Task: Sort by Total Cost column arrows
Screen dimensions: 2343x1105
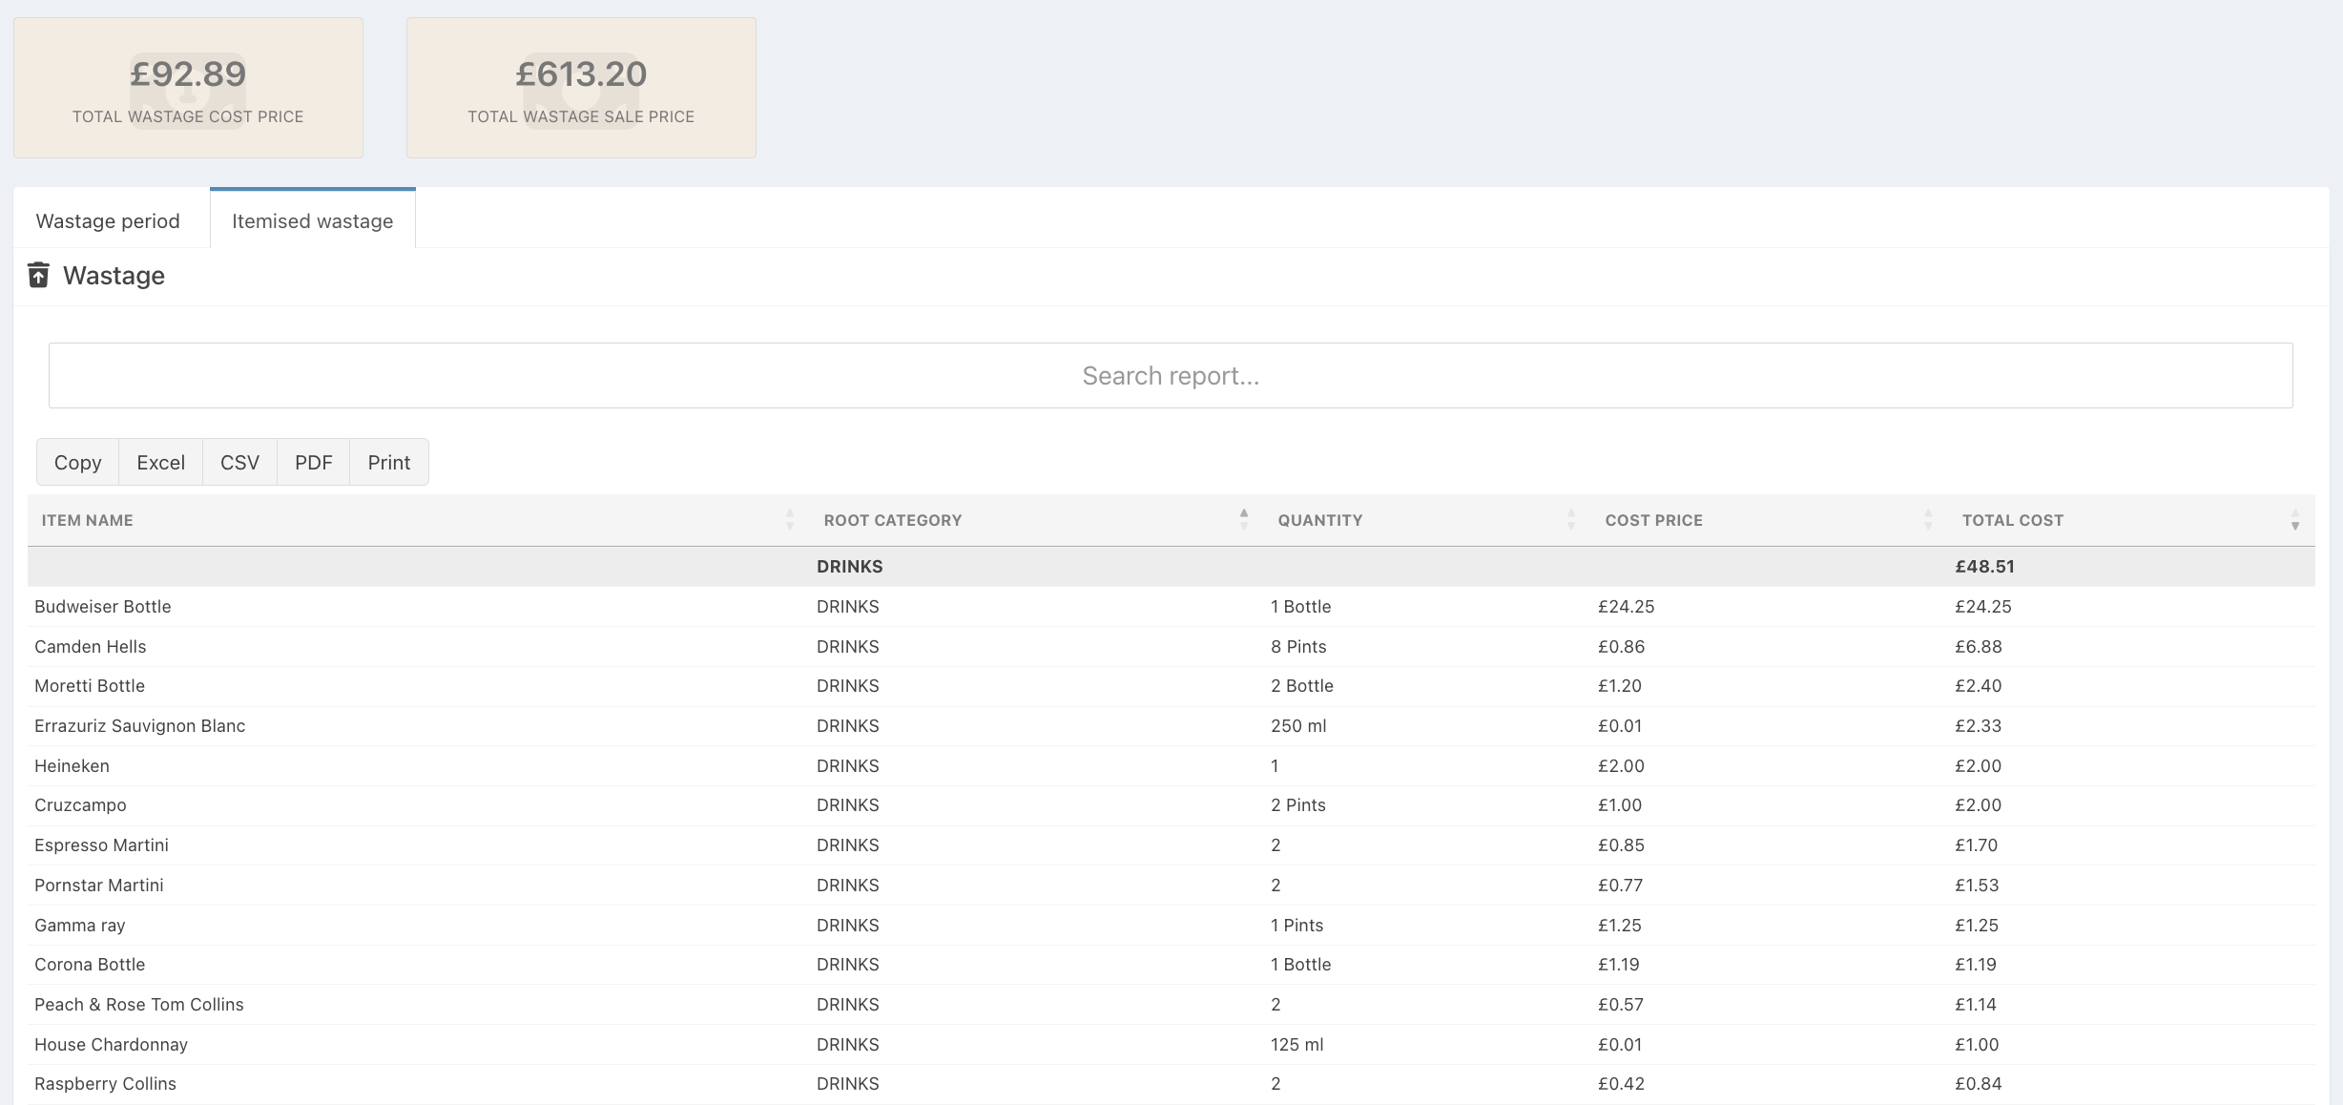Action: click(2294, 520)
